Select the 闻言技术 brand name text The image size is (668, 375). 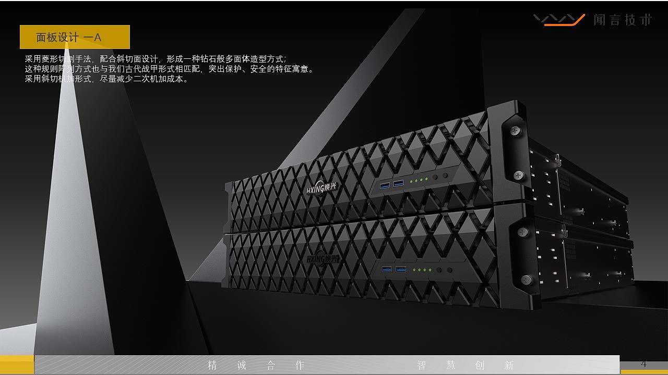[623, 20]
